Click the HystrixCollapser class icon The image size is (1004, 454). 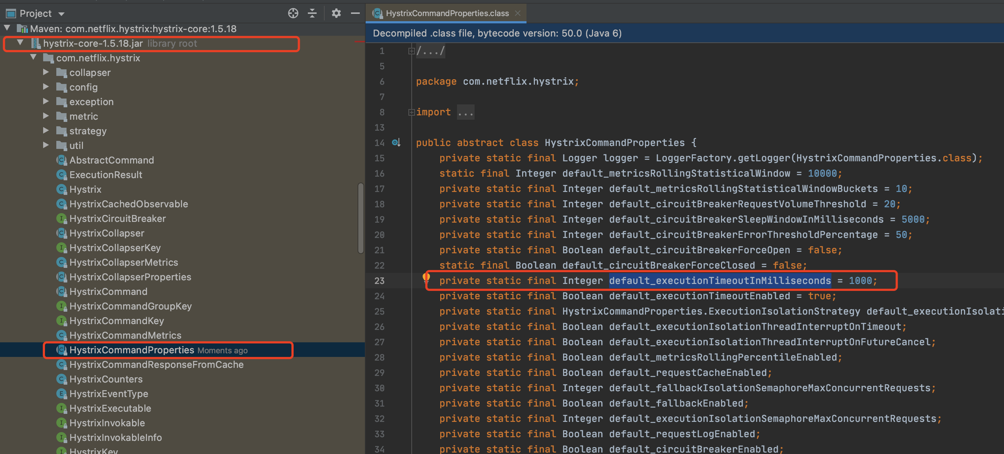(x=61, y=233)
